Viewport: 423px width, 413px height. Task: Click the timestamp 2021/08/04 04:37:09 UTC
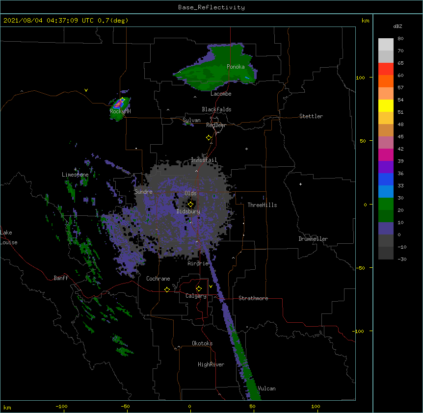[x=48, y=21]
